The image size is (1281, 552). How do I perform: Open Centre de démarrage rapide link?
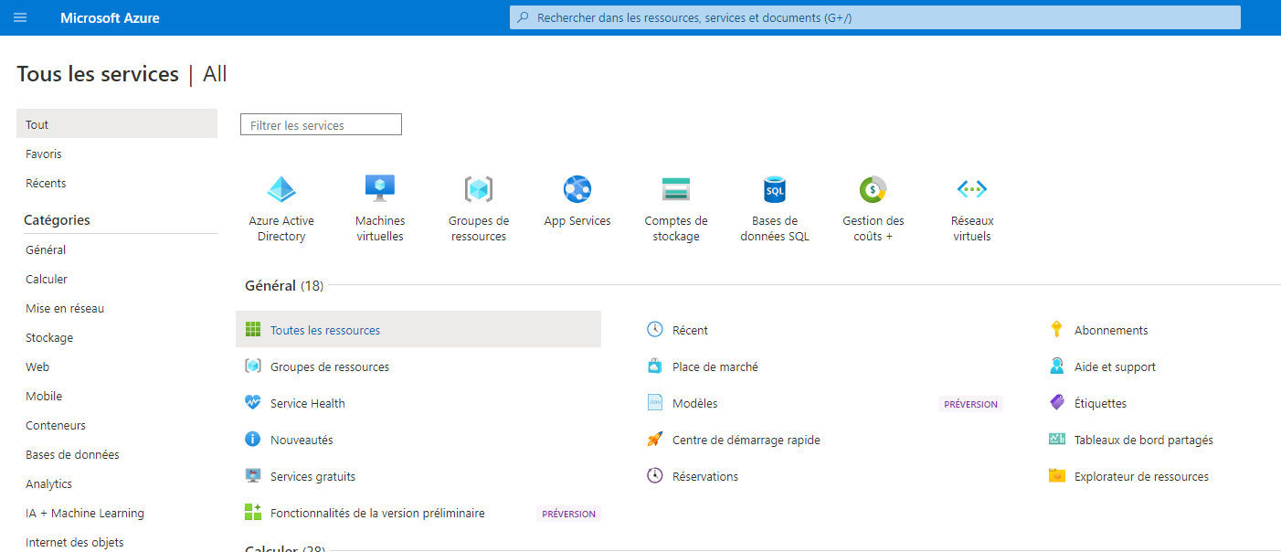(x=746, y=440)
